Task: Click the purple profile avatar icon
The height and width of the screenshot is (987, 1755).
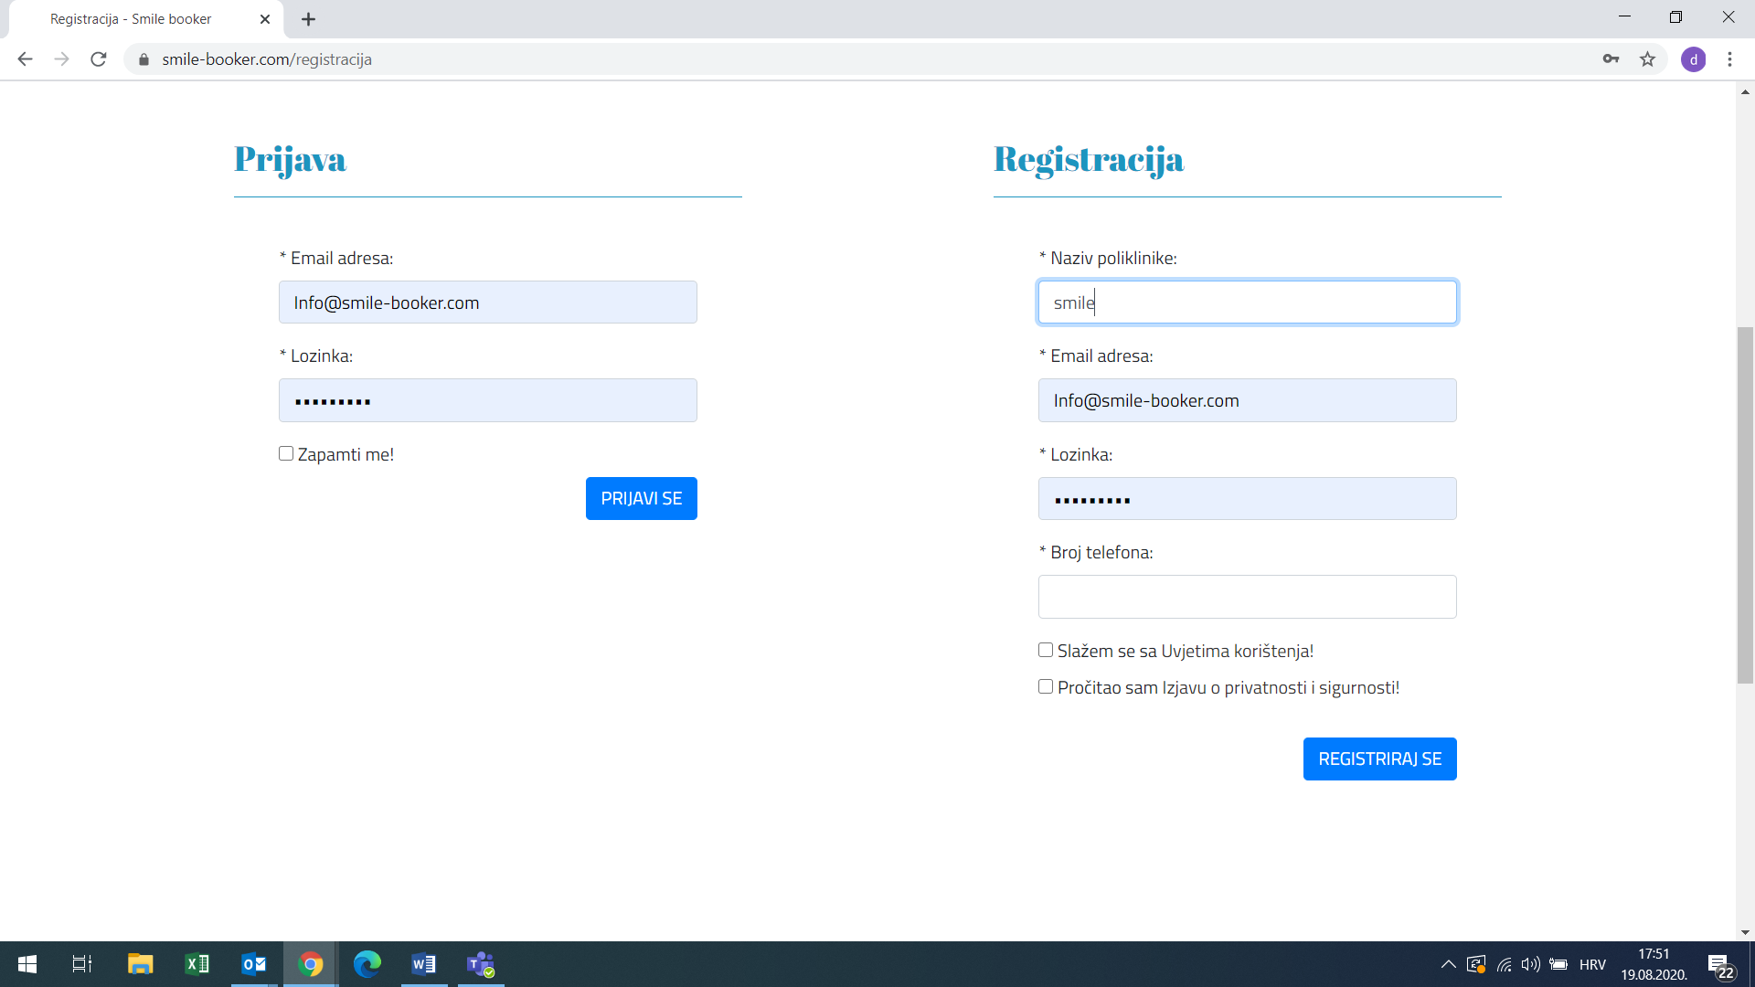Action: pos(1693,59)
